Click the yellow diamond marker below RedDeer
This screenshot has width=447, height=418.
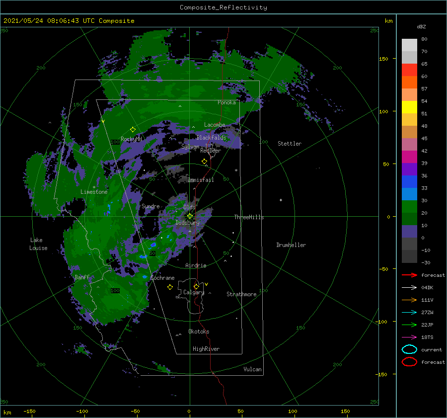[x=205, y=162]
